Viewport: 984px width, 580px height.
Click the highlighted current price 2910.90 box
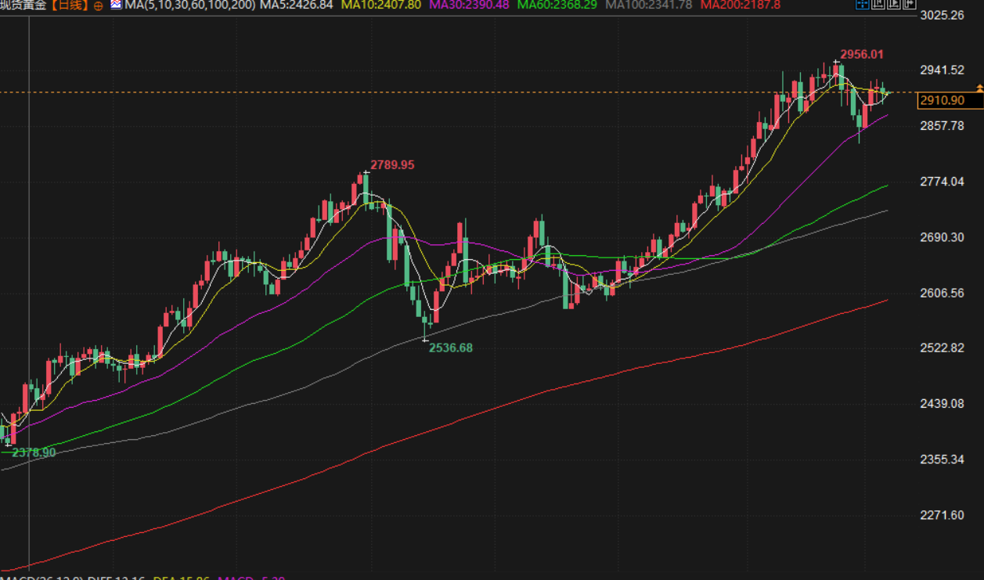(x=951, y=100)
